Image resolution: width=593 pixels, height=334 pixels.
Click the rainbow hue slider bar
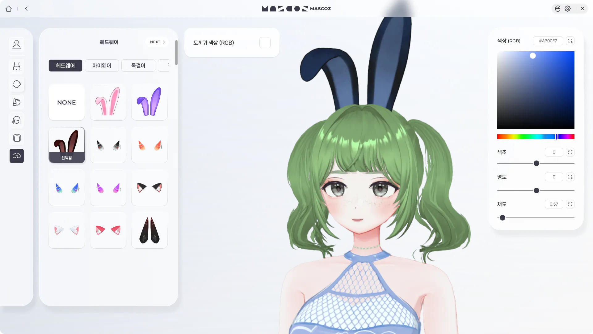click(536, 137)
